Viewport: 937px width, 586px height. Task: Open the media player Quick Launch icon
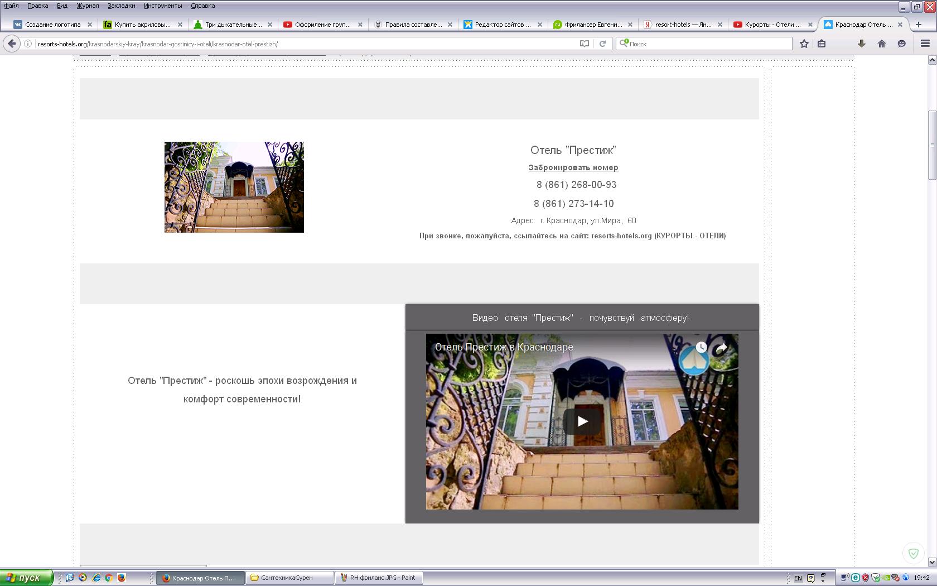[x=83, y=578]
